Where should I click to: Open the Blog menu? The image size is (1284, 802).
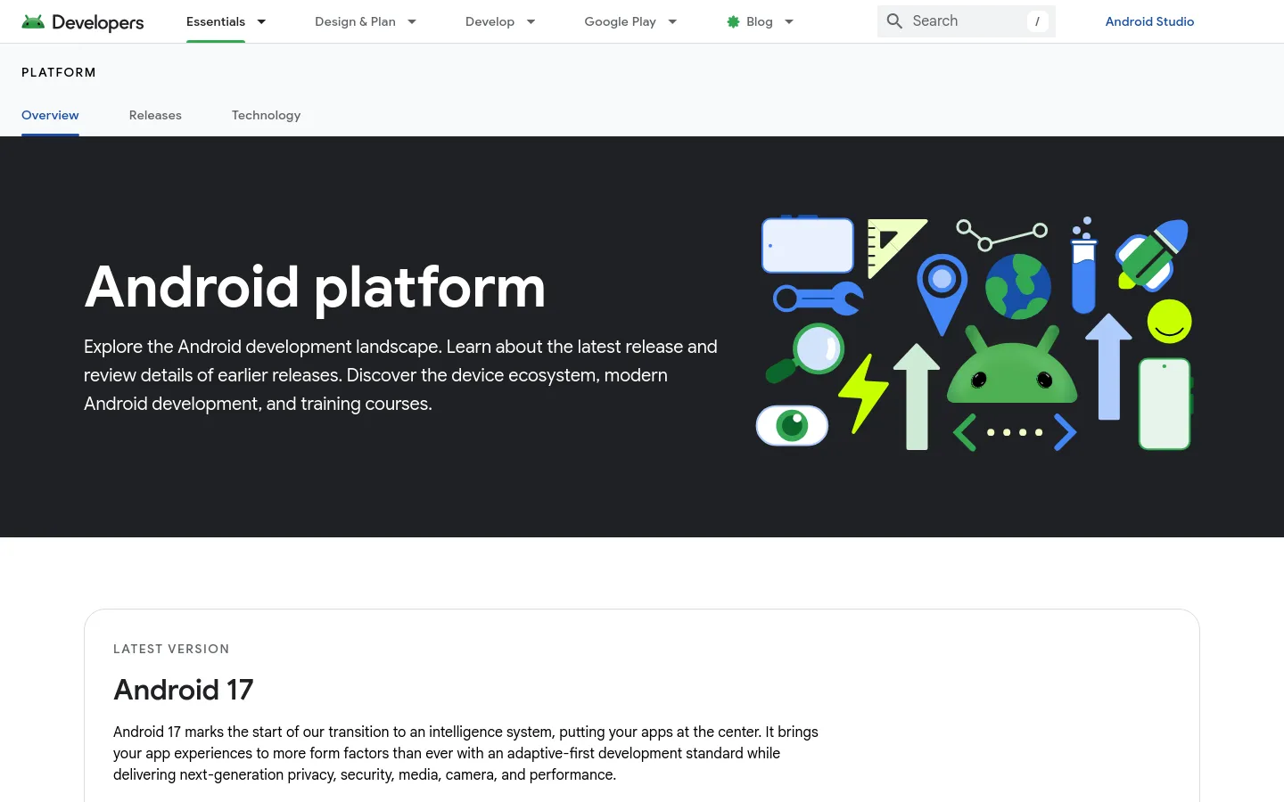(760, 21)
